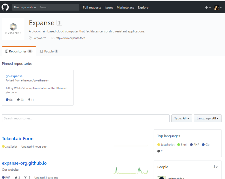Click the green Shell language color dot
The height and width of the screenshot is (179, 225).
[x=178, y=145]
